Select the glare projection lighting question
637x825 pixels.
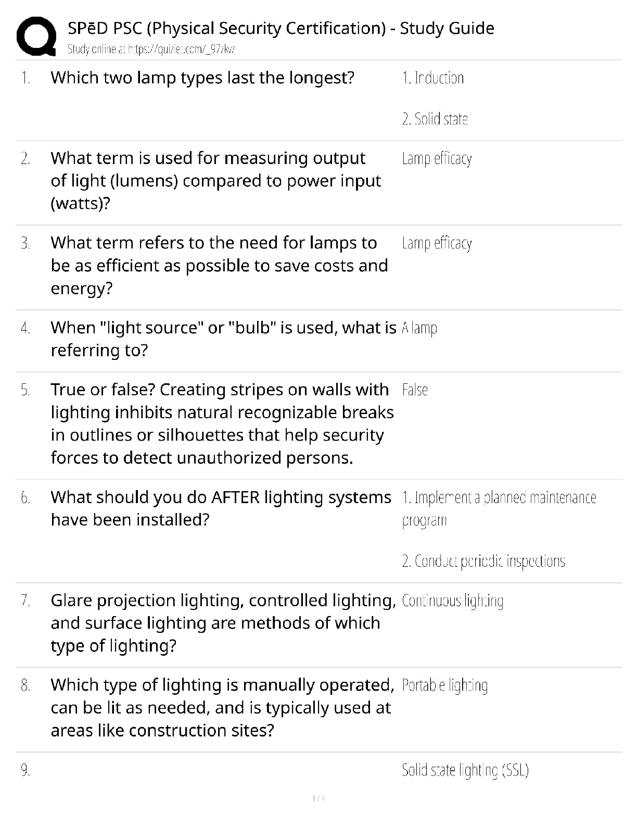[x=223, y=623]
